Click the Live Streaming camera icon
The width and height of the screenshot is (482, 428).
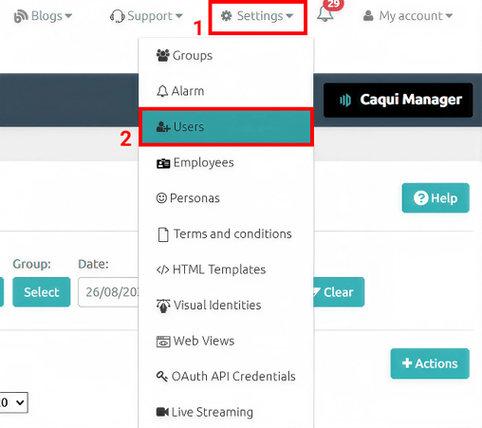(162, 412)
